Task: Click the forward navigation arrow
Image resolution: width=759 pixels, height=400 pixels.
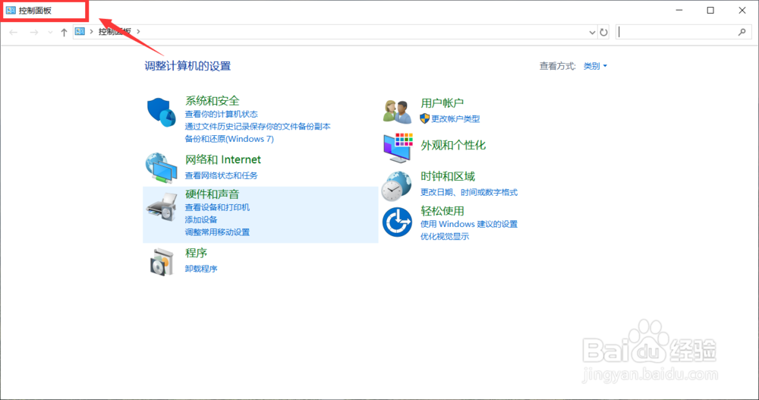Action: pyautogui.click(x=34, y=32)
